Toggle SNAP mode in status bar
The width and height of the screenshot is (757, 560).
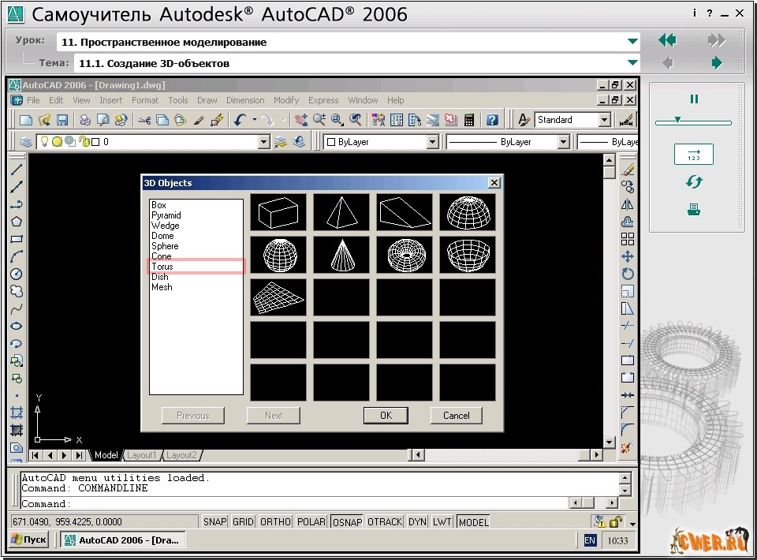(215, 522)
